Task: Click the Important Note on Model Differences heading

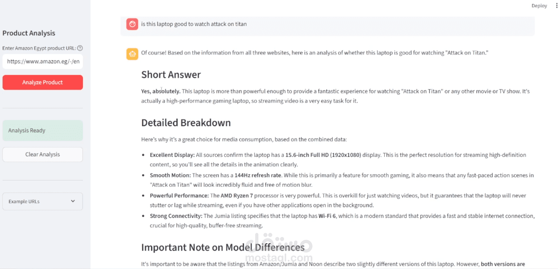Action: point(223,247)
